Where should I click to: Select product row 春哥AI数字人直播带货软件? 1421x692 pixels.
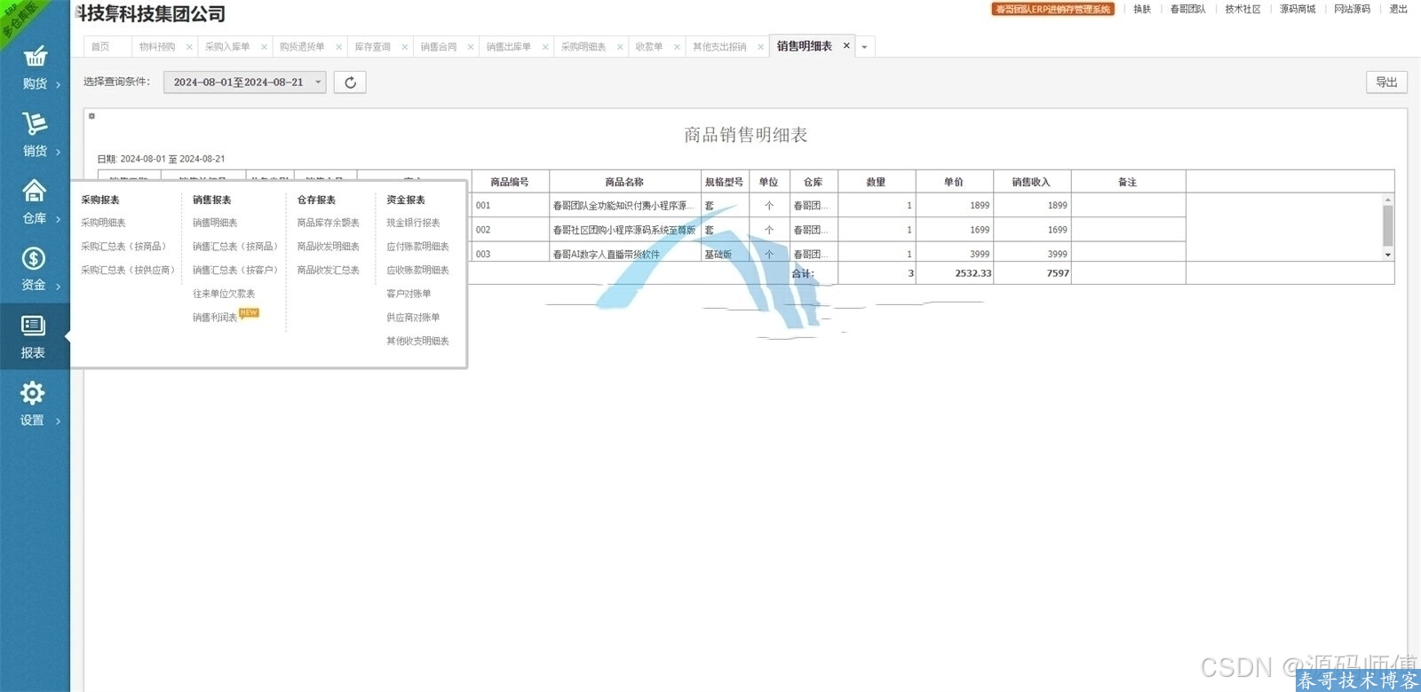pos(607,254)
